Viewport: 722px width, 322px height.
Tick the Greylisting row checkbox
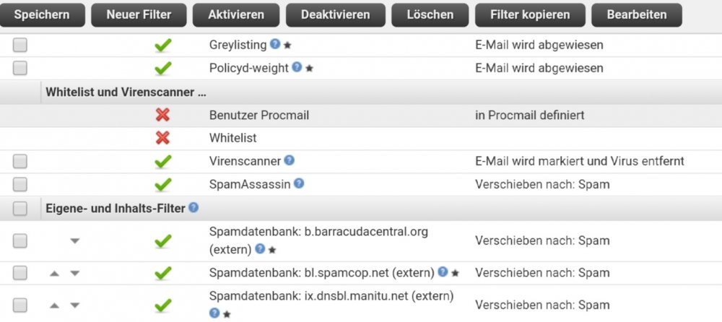(x=19, y=45)
